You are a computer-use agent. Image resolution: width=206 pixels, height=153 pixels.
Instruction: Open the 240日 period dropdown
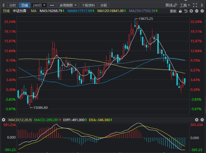[39, 5]
